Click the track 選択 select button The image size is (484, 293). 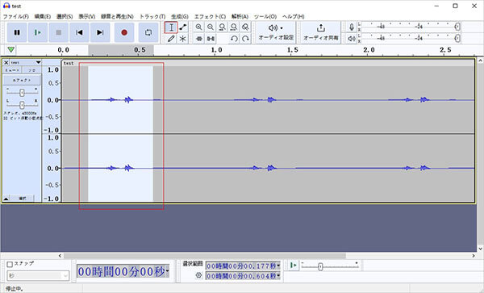pyautogui.click(x=23, y=199)
